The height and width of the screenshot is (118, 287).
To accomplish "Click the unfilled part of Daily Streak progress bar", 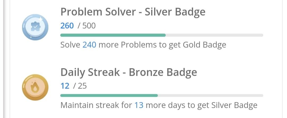I will [210, 95].
